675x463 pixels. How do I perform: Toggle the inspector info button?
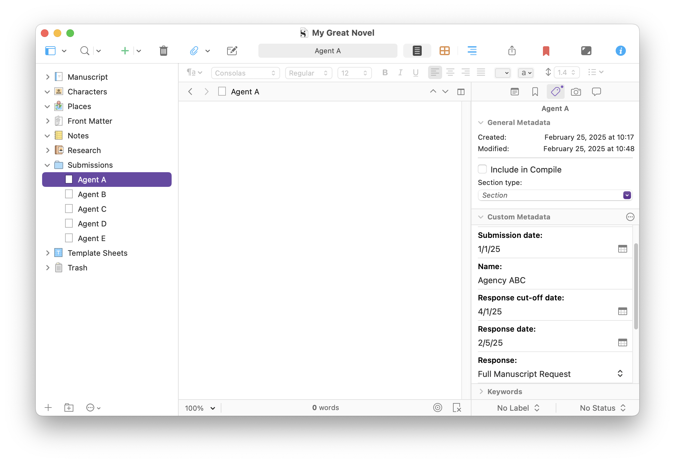(620, 51)
